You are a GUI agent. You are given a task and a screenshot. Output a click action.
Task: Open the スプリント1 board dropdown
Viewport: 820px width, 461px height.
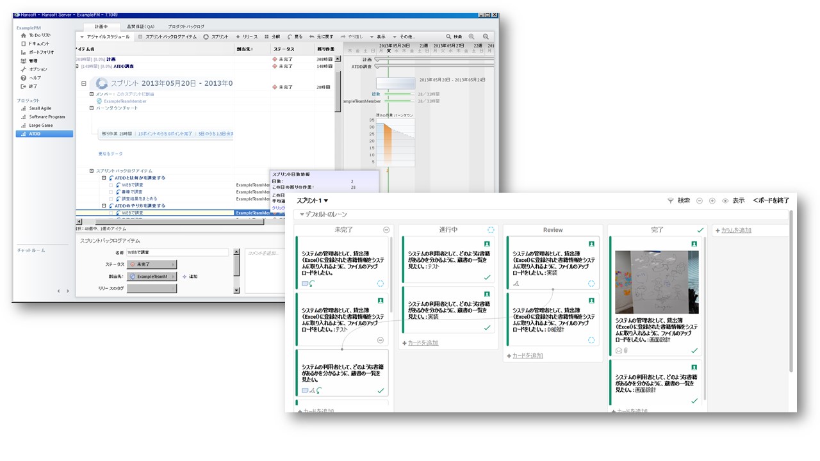[x=312, y=200]
